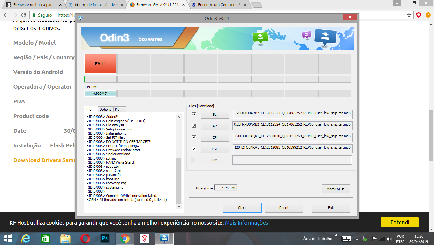This screenshot has height=245, width=434.
Task: Tick the UMS checkbox
Action: [193, 160]
